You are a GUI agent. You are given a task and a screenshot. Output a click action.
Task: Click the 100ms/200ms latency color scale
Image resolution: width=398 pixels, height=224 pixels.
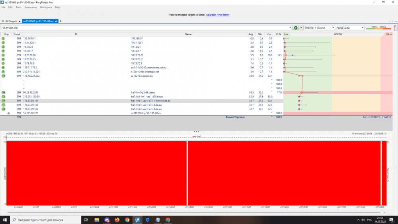[378, 28]
